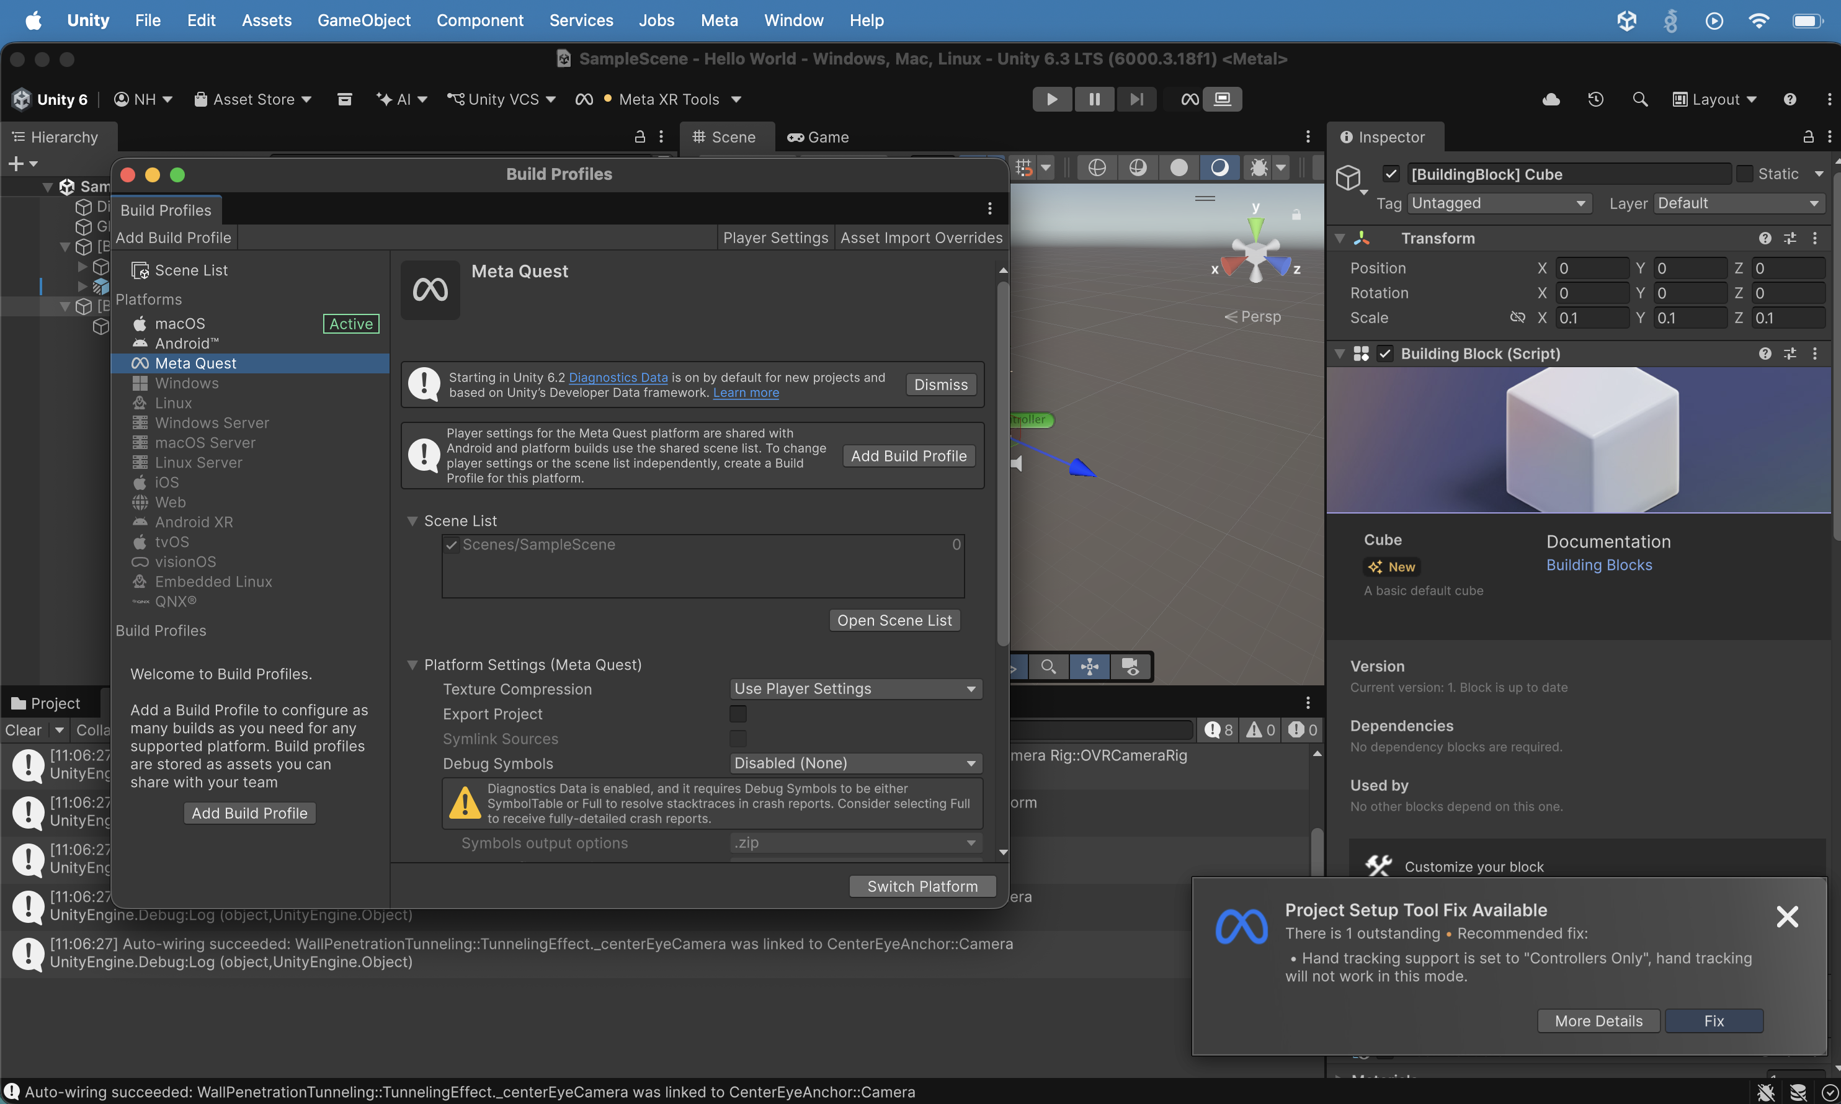This screenshot has width=1841, height=1104.
Task: Open the Asset Store dropdown
Action: pos(253,99)
